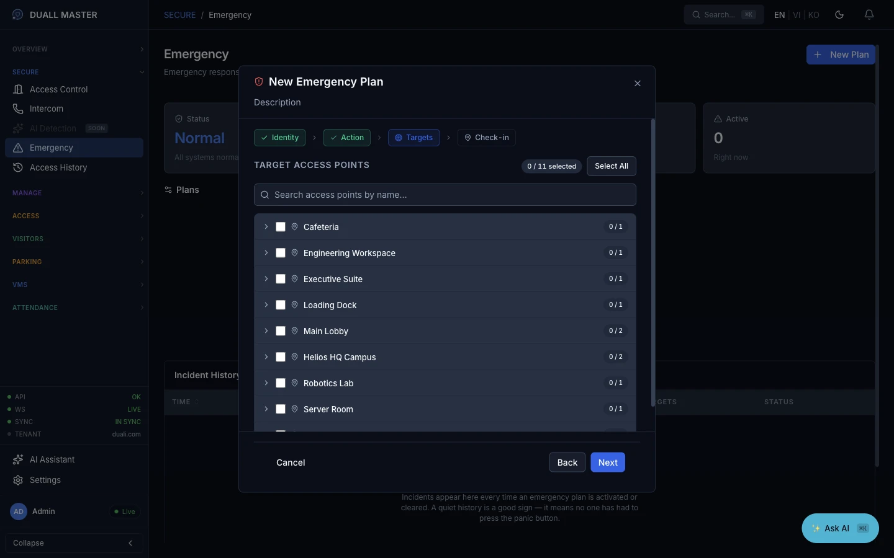Expand the Main Lobby row
894x558 pixels.
pyautogui.click(x=266, y=331)
